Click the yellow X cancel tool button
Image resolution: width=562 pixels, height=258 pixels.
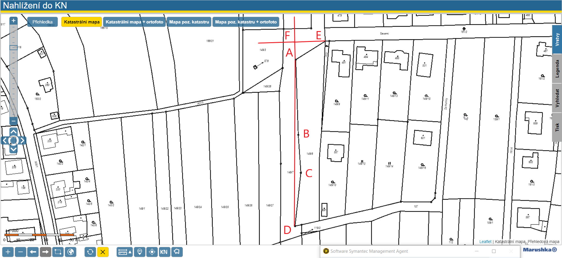pos(103,252)
